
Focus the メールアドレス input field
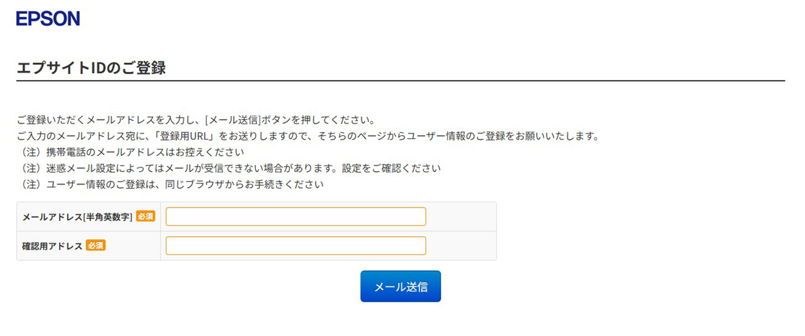(296, 217)
